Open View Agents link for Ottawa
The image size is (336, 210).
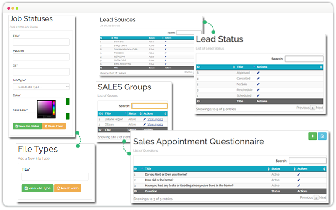point(155,125)
